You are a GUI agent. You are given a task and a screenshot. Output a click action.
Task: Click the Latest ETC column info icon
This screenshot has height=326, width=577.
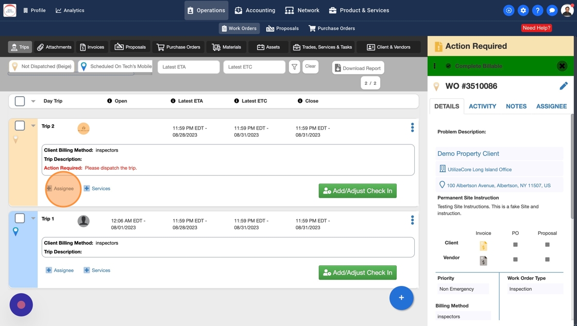tap(236, 101)
